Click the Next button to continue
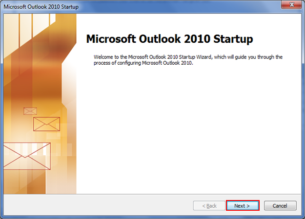The height and width of the screenshot is (219, 305). pos(243,205)
